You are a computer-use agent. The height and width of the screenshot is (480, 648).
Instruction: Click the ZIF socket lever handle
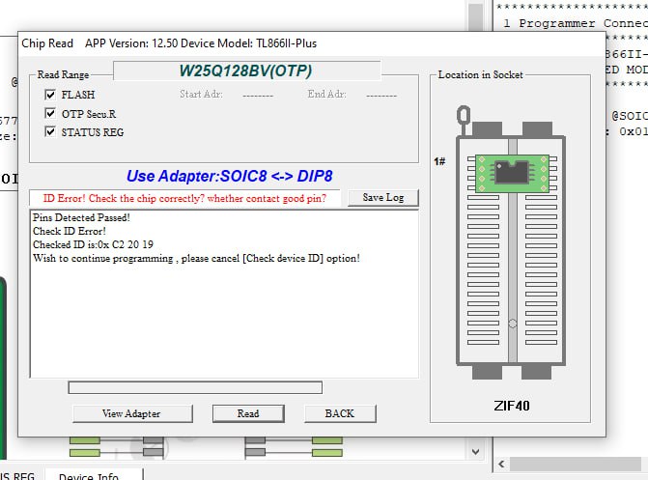point(464,116)
